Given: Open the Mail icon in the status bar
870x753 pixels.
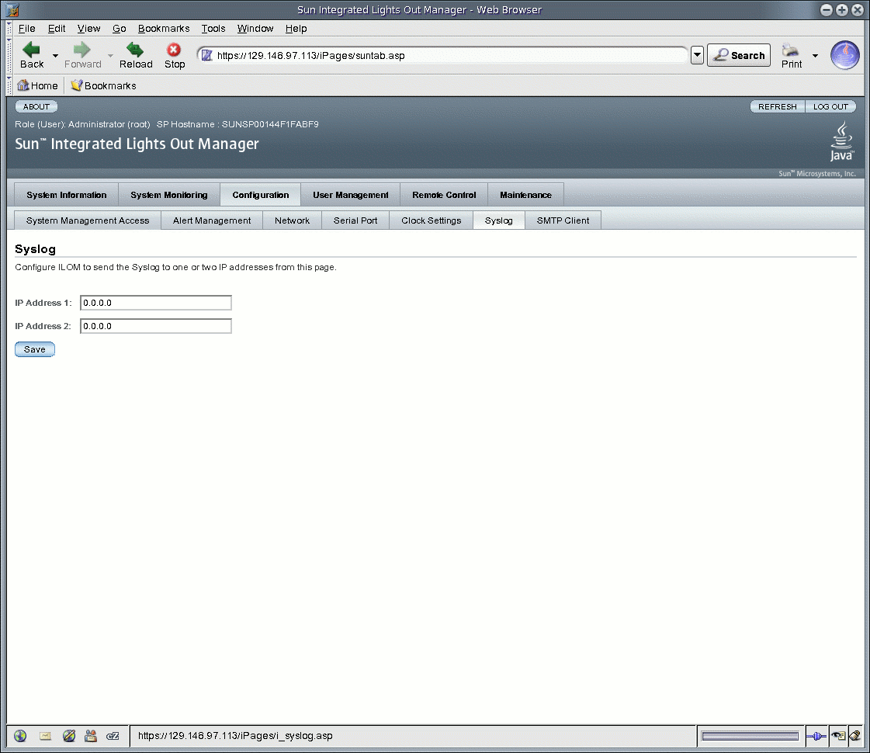Looking at the screenshot, I should point(45,736).
